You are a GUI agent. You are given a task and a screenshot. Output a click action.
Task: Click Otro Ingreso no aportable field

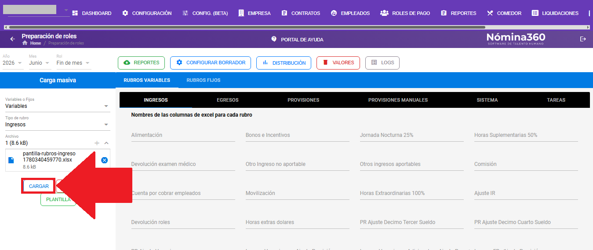[298, 165]
